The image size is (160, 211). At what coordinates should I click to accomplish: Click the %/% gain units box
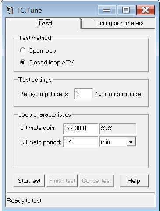[x=118, y=129]
